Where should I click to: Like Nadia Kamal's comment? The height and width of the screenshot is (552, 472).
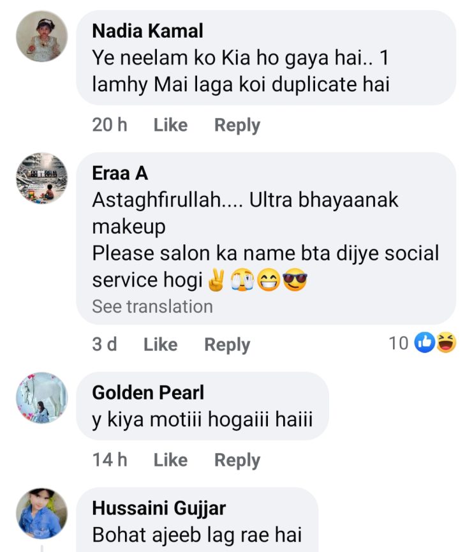pyautogui.click(x=170, y=125)
